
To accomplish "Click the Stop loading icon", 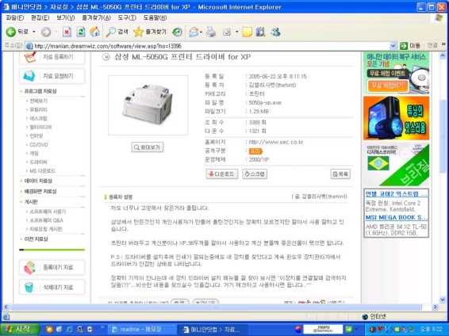I will point(67,32).
